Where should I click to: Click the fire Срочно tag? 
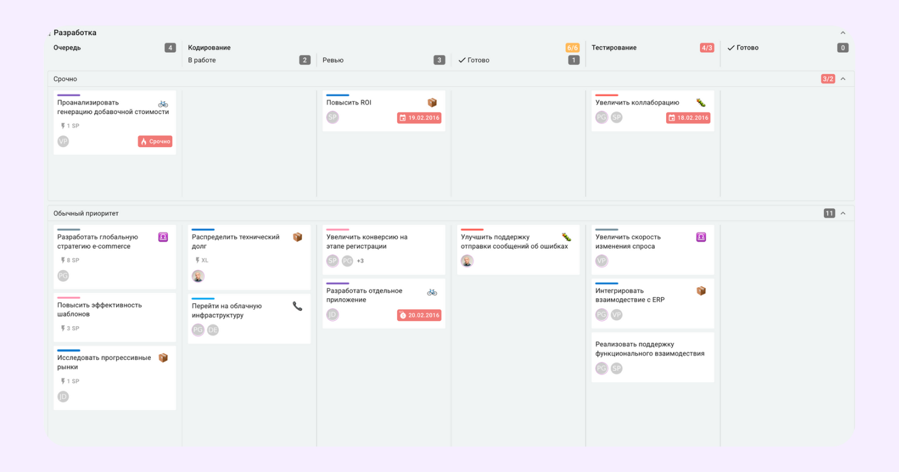[155, 141]
